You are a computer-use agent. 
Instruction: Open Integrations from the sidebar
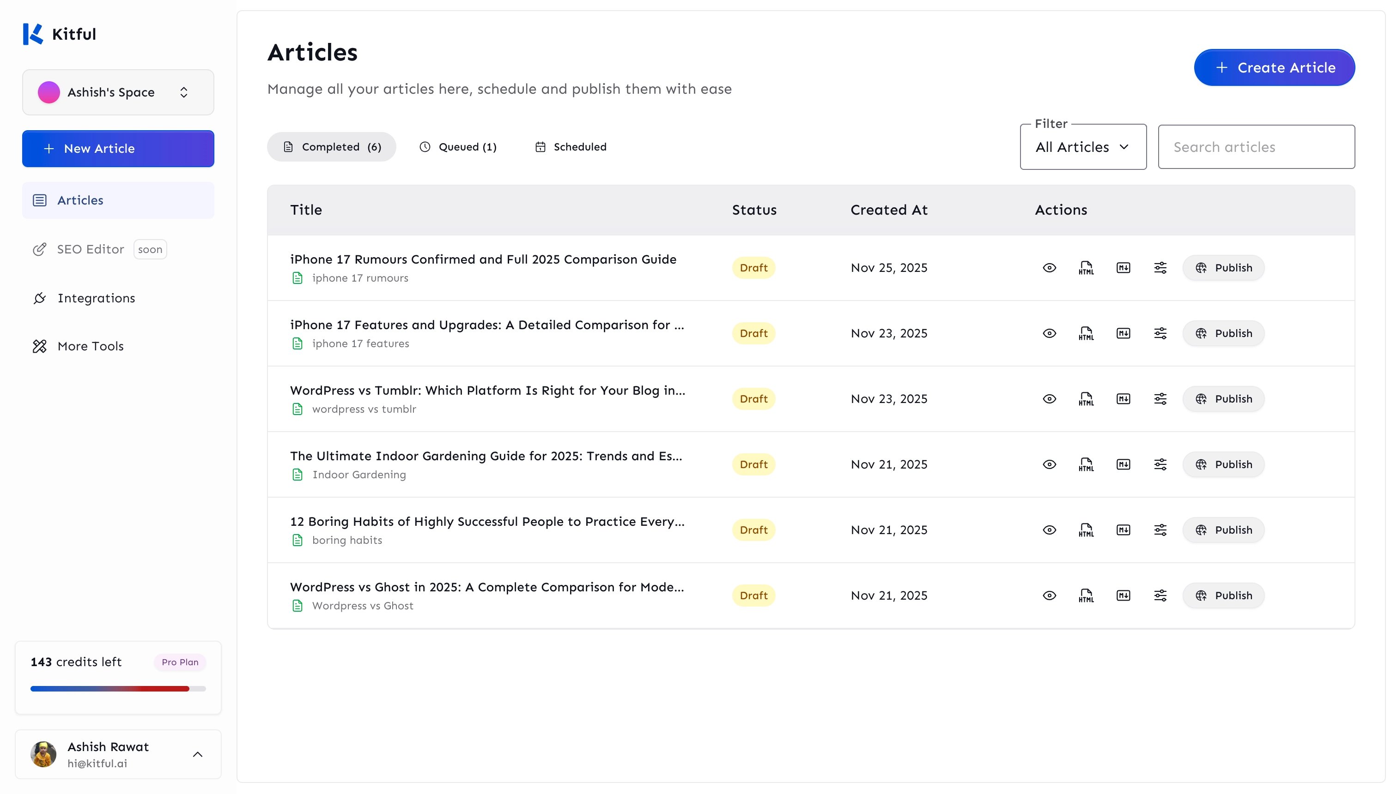(96, 298)
